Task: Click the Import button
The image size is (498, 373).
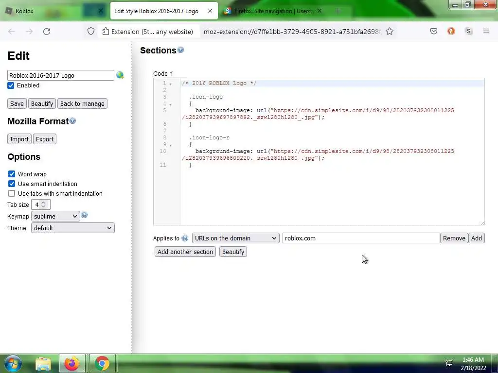Action: (19, 139)
